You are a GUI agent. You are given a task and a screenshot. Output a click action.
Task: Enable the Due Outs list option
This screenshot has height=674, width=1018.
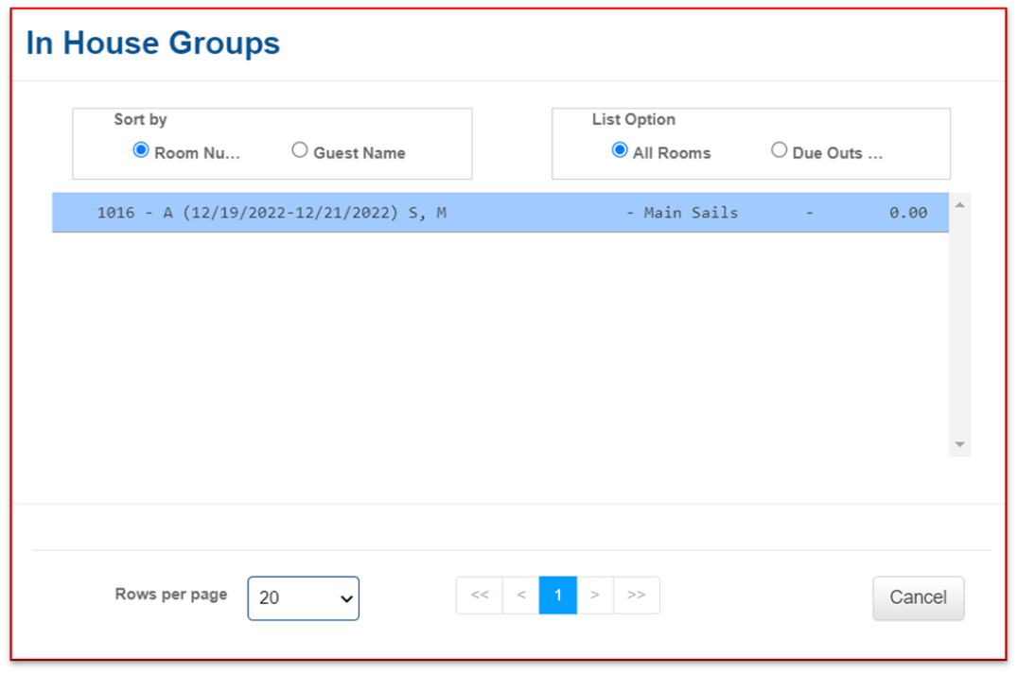tap(779, 150)
